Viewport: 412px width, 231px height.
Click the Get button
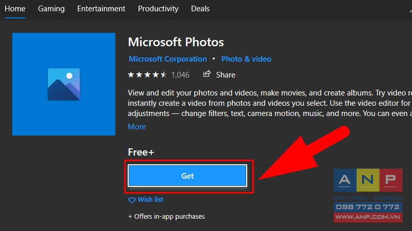(x=187, y=176)
